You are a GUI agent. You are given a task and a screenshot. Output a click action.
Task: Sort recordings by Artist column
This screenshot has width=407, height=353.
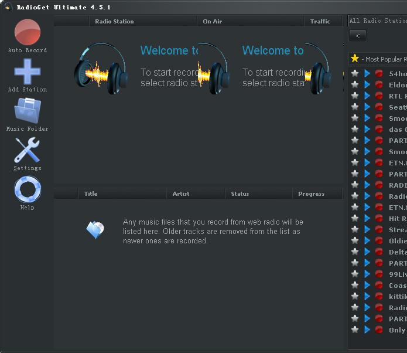point(180,194)
